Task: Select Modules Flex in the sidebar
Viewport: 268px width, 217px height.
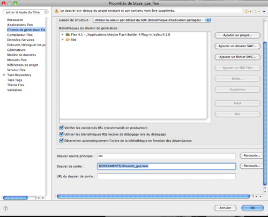Action: pyautogui.click(x=17, y=60)
